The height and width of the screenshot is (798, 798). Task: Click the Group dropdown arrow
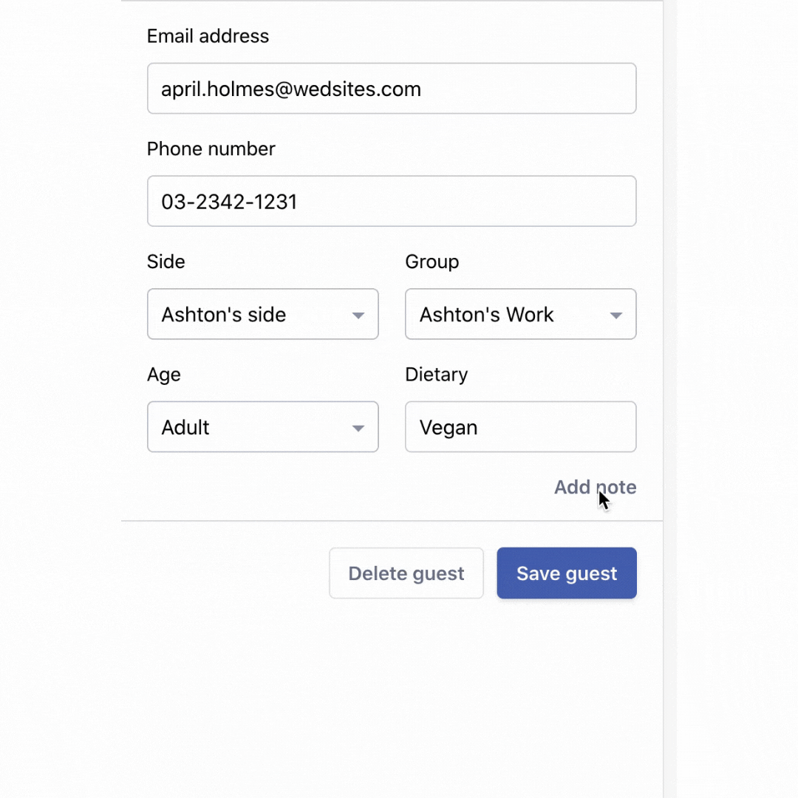[615, 316]
